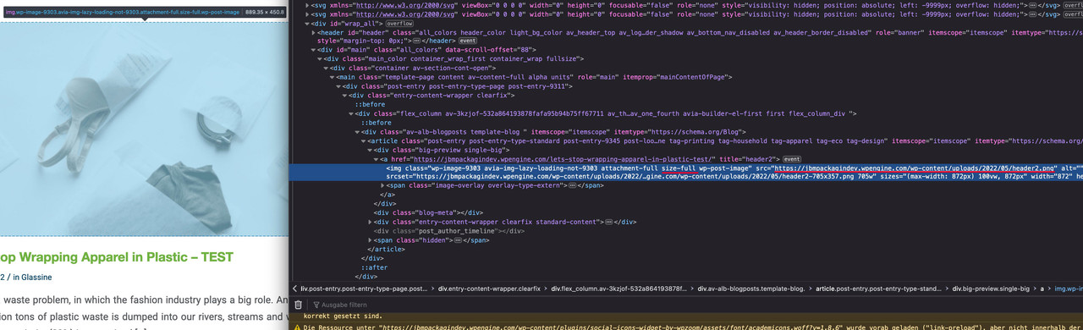Collapse the div#main all_colors node
Viewport: 1083px width, 330px height.
tap(313, 50)
